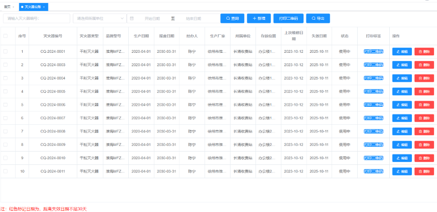Delete the CQ-2024-0004 row
This screenshot has width=437, height=212.
point(424,78)
